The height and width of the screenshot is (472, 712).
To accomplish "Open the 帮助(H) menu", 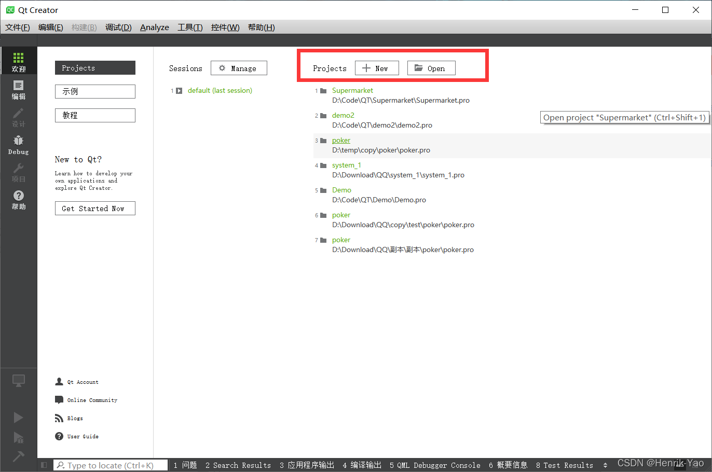I will [261, 27].
